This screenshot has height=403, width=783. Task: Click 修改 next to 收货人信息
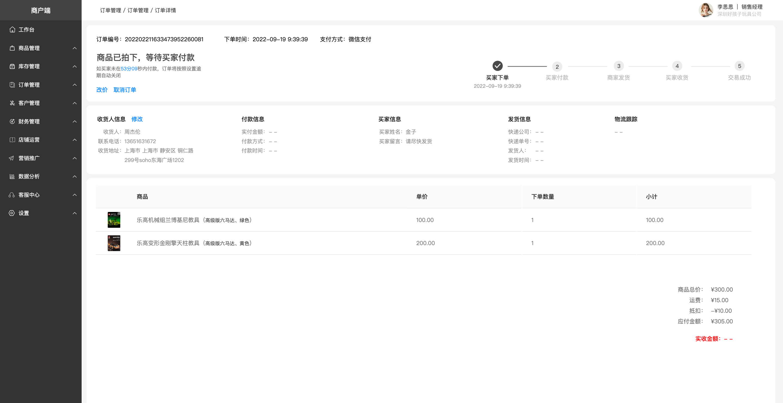137,119
